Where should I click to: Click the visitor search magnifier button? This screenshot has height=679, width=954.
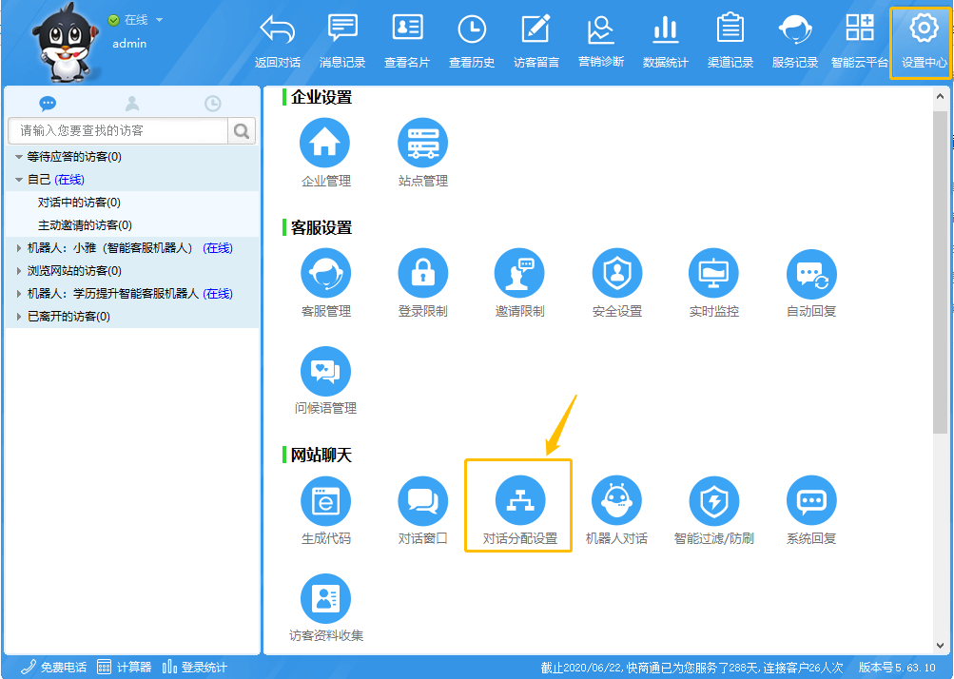(x=242, y=131)
